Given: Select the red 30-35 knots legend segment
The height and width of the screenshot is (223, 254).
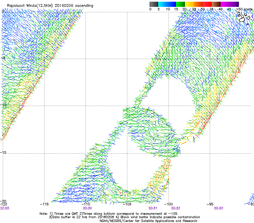Looking at the screenshot, I should (x=207, y=4).
